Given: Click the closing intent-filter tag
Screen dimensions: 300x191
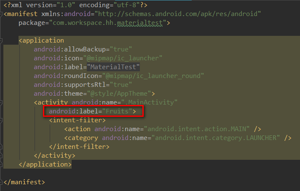Looking at the screenshot, I should coord(79,147).
